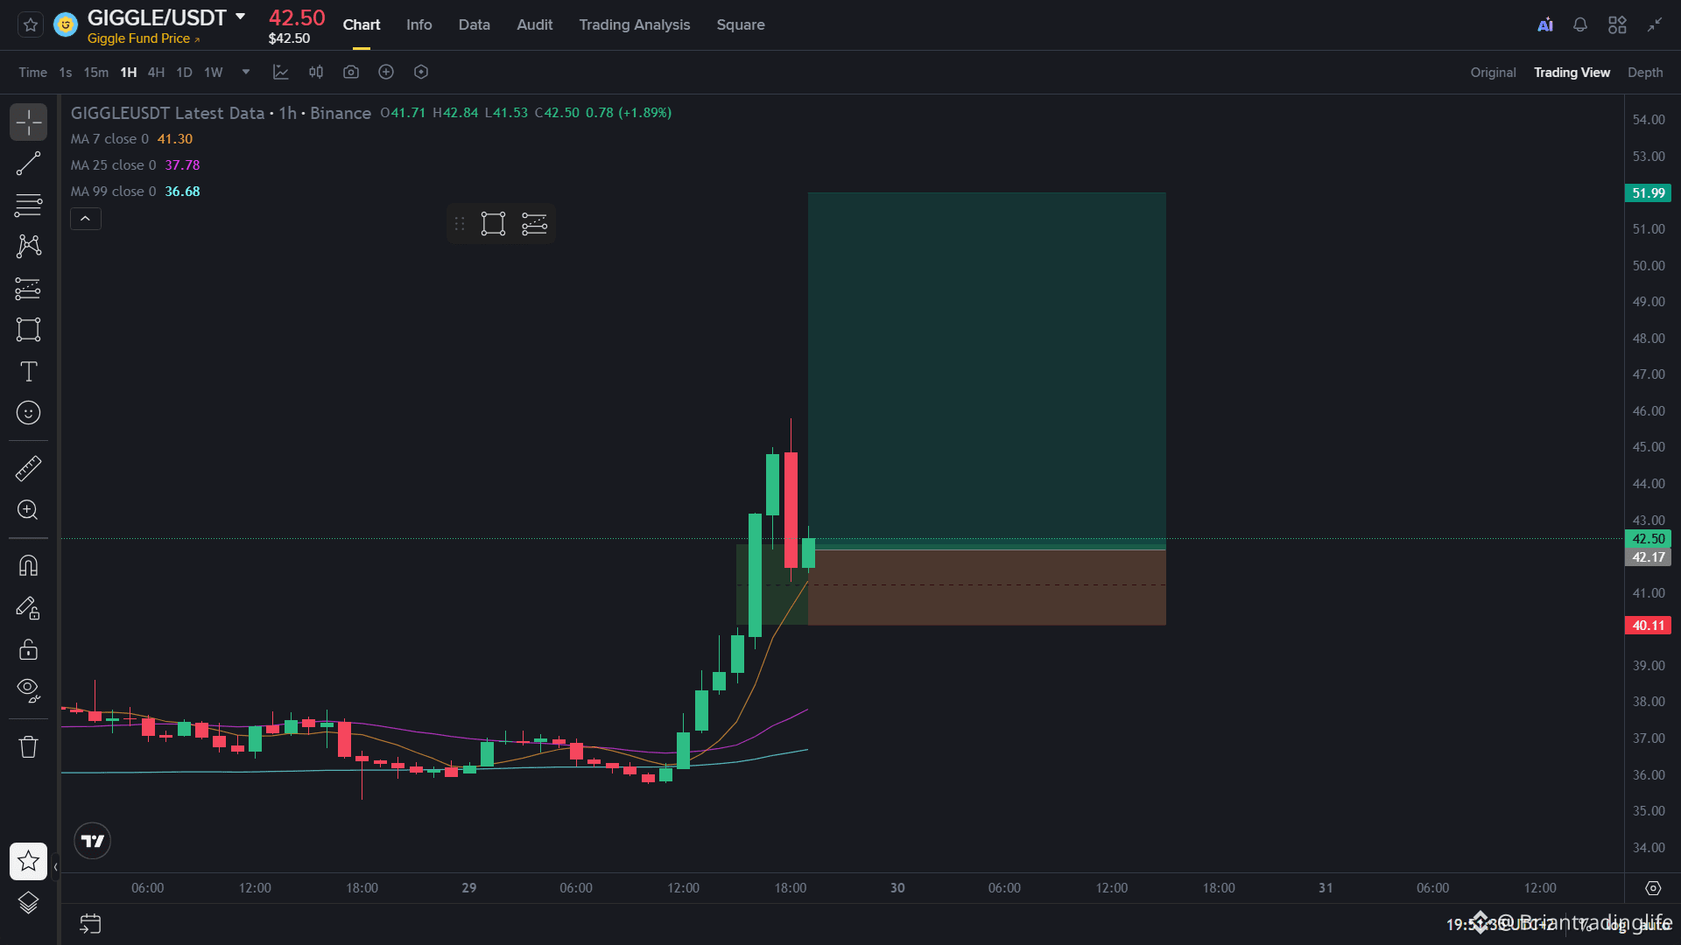Open the multi-chart layout grid icon
1681x945 pixels.
coord(1617,25)
